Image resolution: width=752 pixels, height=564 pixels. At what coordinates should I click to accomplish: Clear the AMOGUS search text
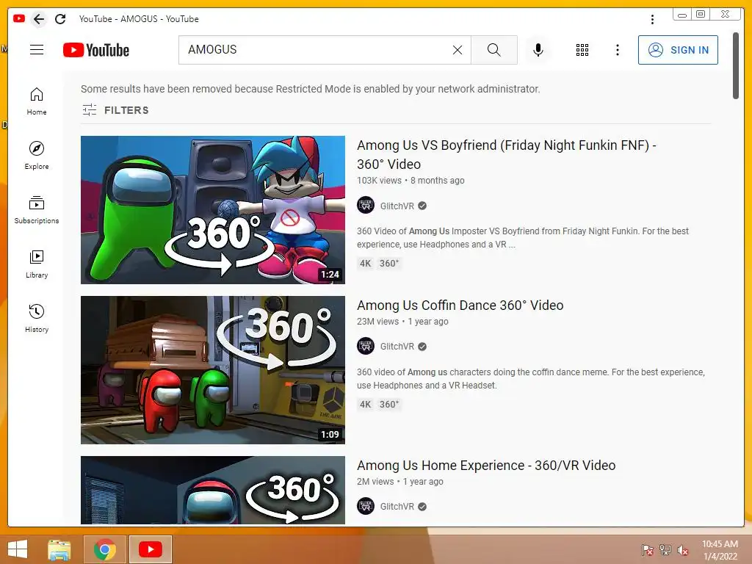click(x=458, y=50)
